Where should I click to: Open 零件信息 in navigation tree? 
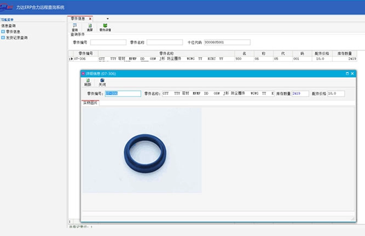13,32
